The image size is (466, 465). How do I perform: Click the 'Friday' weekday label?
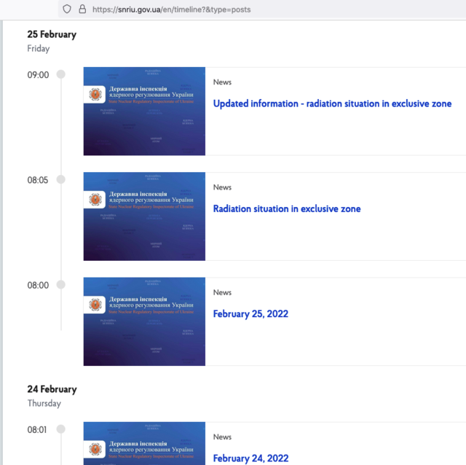[x=39, y=49]
